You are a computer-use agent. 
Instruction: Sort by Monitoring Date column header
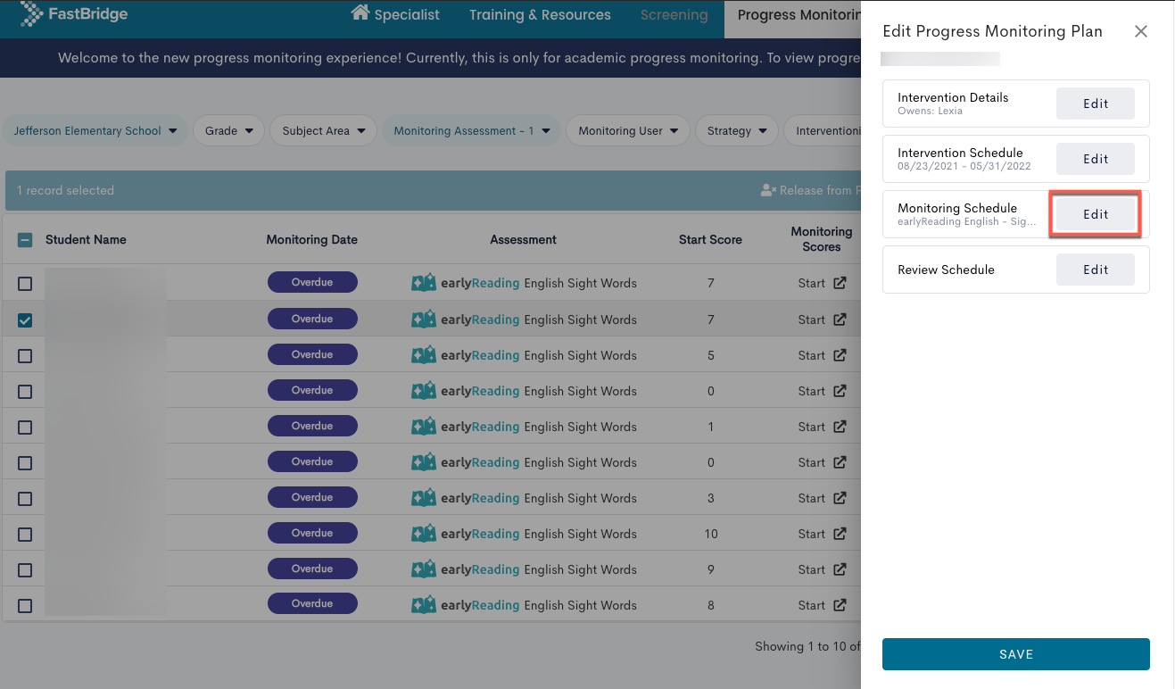[x=312, y=239]
